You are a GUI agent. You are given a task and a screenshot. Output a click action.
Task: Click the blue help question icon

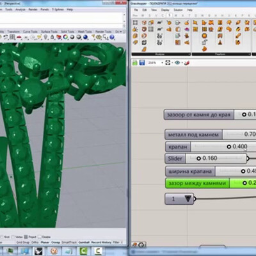112,37
